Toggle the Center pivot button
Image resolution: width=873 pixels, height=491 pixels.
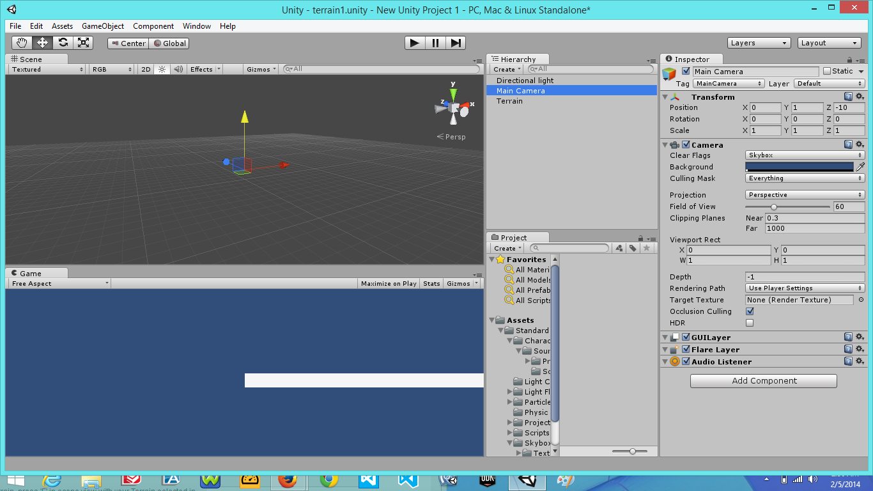coord(128,43)
